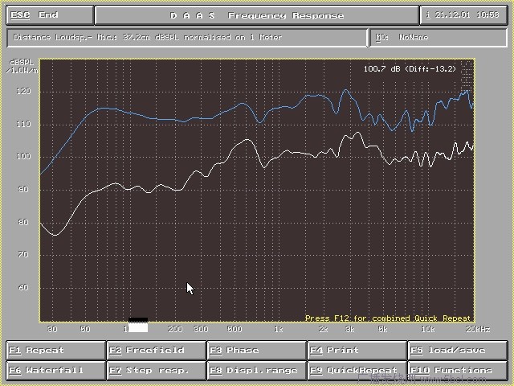Open the F5 load/save function

tap(457, 351)
